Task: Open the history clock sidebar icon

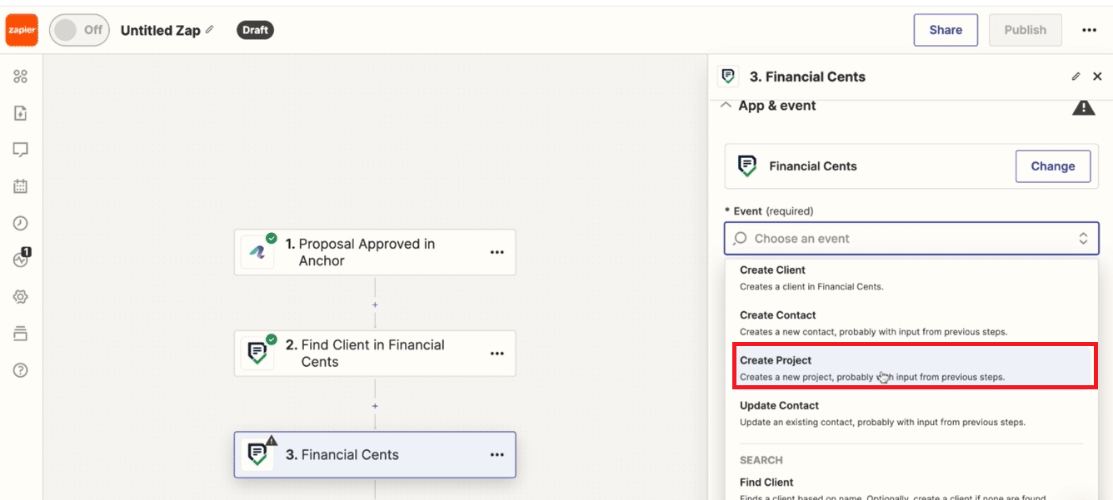Action: pyautogui.click(x=21, y=223)
